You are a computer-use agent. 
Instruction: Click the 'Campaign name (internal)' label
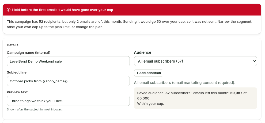pos(29,52)
